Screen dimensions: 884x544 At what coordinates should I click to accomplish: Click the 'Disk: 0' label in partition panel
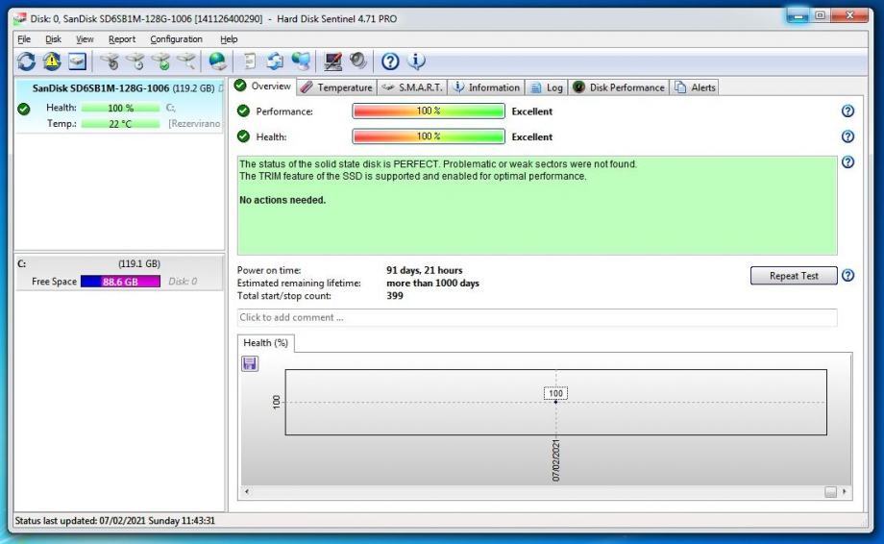[x=183, y=282]
